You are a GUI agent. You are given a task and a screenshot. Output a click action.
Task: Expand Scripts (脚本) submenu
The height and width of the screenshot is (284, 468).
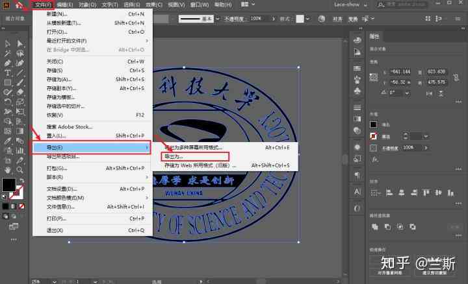92,177
